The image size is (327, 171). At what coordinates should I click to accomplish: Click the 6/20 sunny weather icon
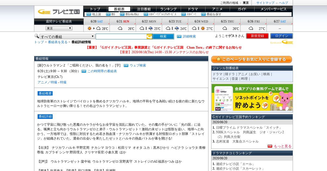[90, 28]
